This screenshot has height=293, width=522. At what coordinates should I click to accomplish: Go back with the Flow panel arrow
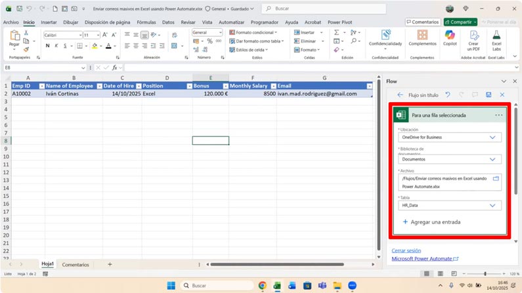point(400,95)
